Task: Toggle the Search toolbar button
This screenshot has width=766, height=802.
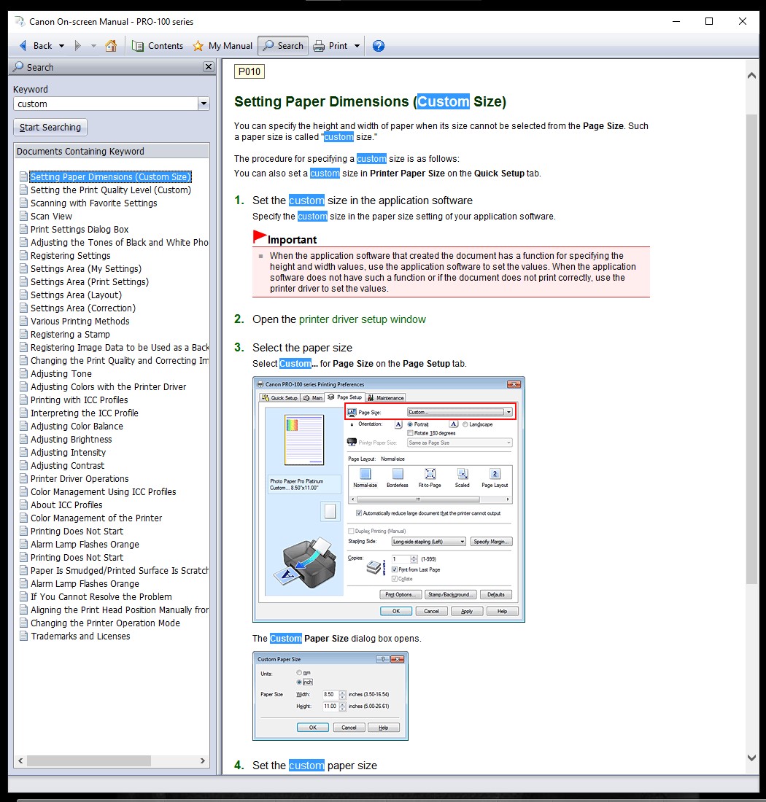Action: 283,46
